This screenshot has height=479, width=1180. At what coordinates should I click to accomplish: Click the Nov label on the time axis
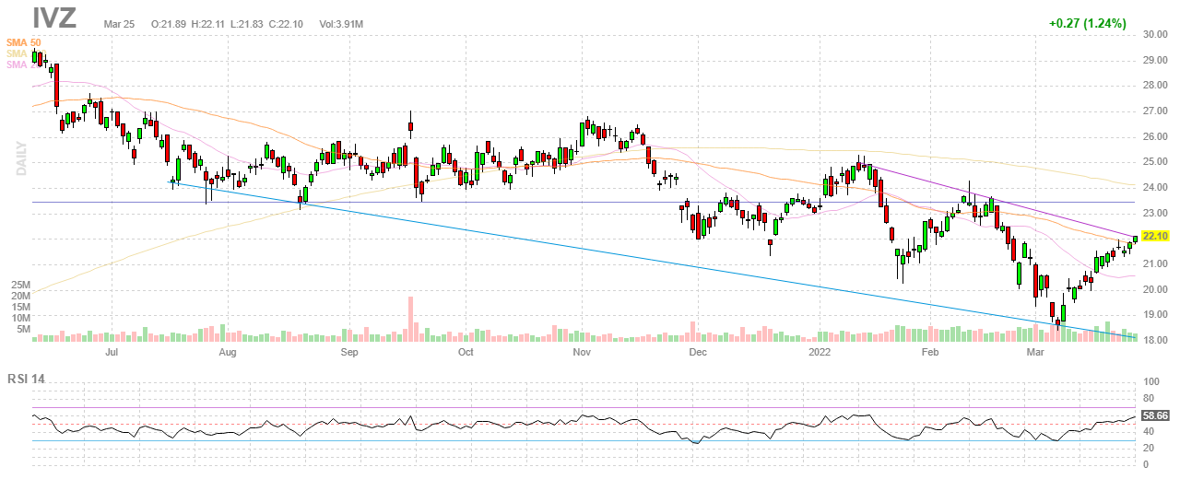pyautogui.click(x=582, y=352)
